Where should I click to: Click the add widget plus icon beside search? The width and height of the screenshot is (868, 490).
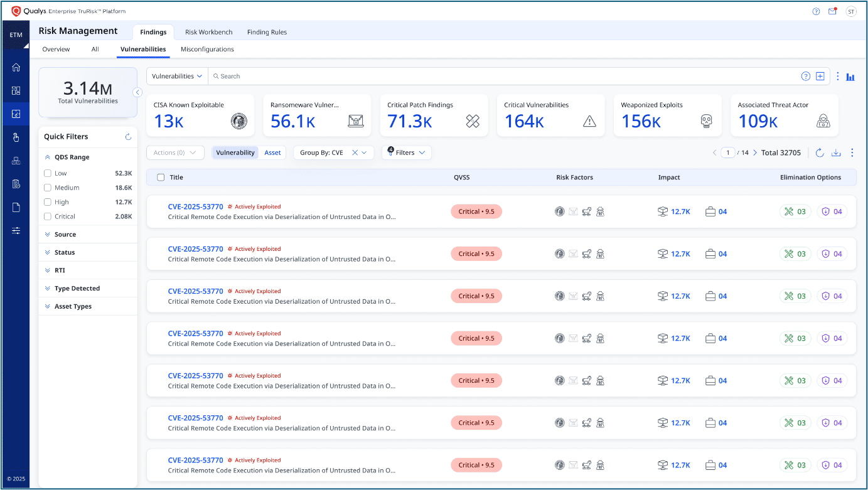coord(820,77)
